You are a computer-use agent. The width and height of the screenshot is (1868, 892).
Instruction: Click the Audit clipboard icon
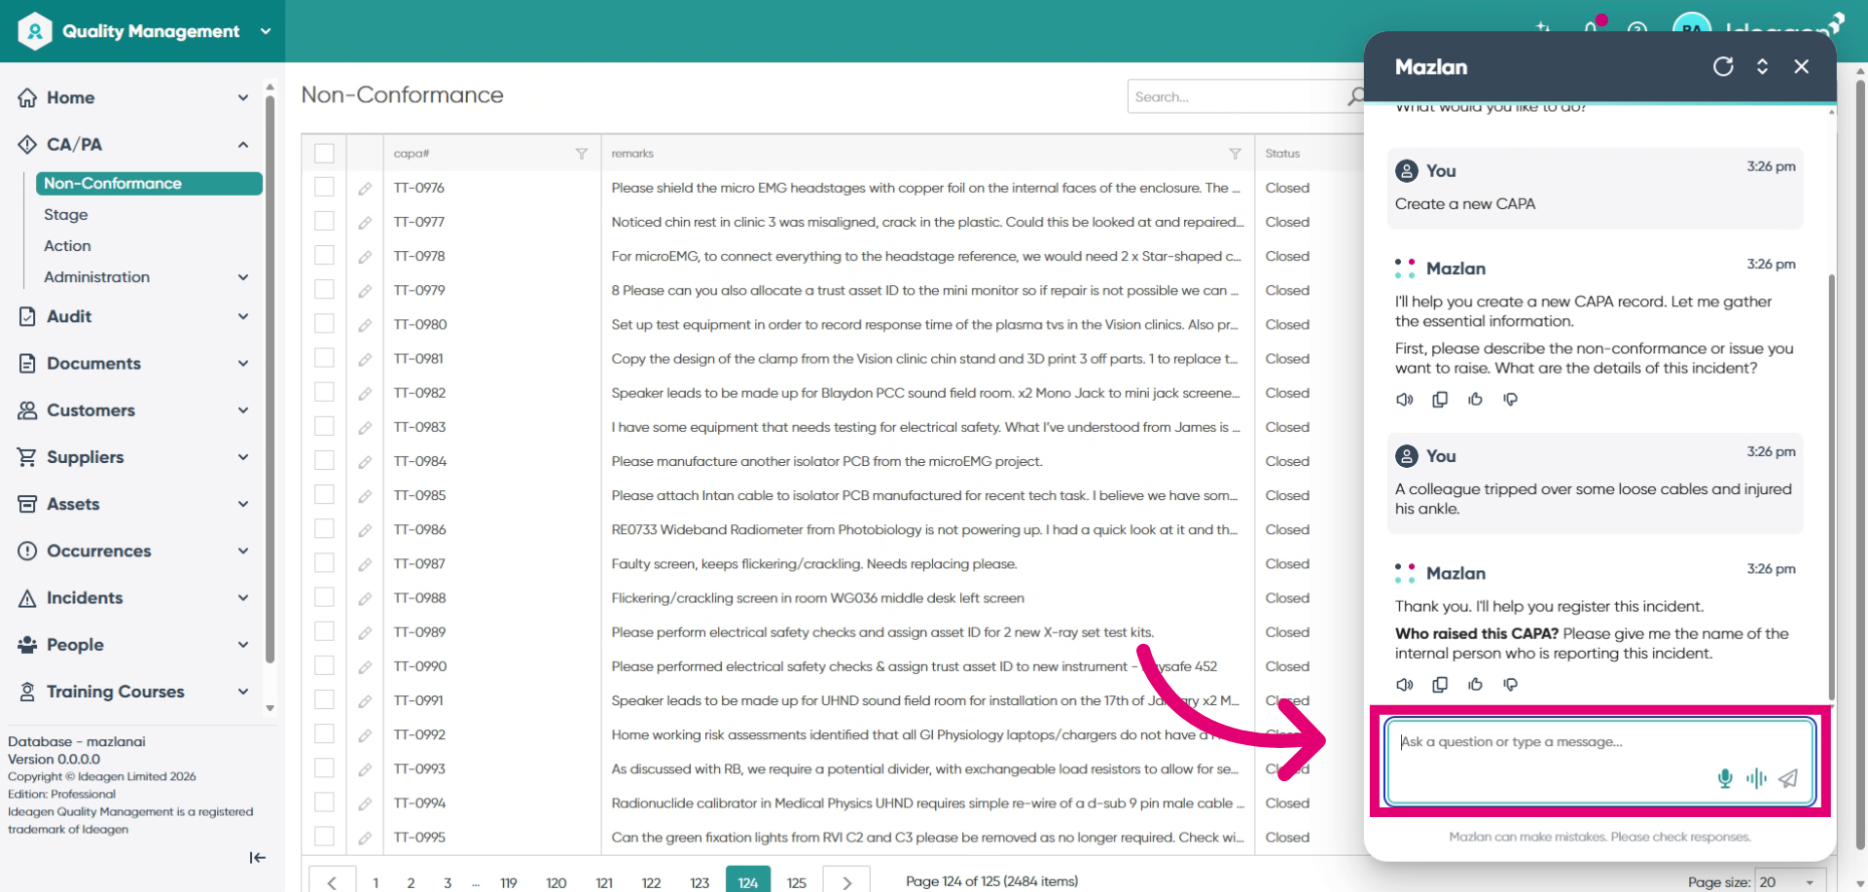[x=27, y=316]
